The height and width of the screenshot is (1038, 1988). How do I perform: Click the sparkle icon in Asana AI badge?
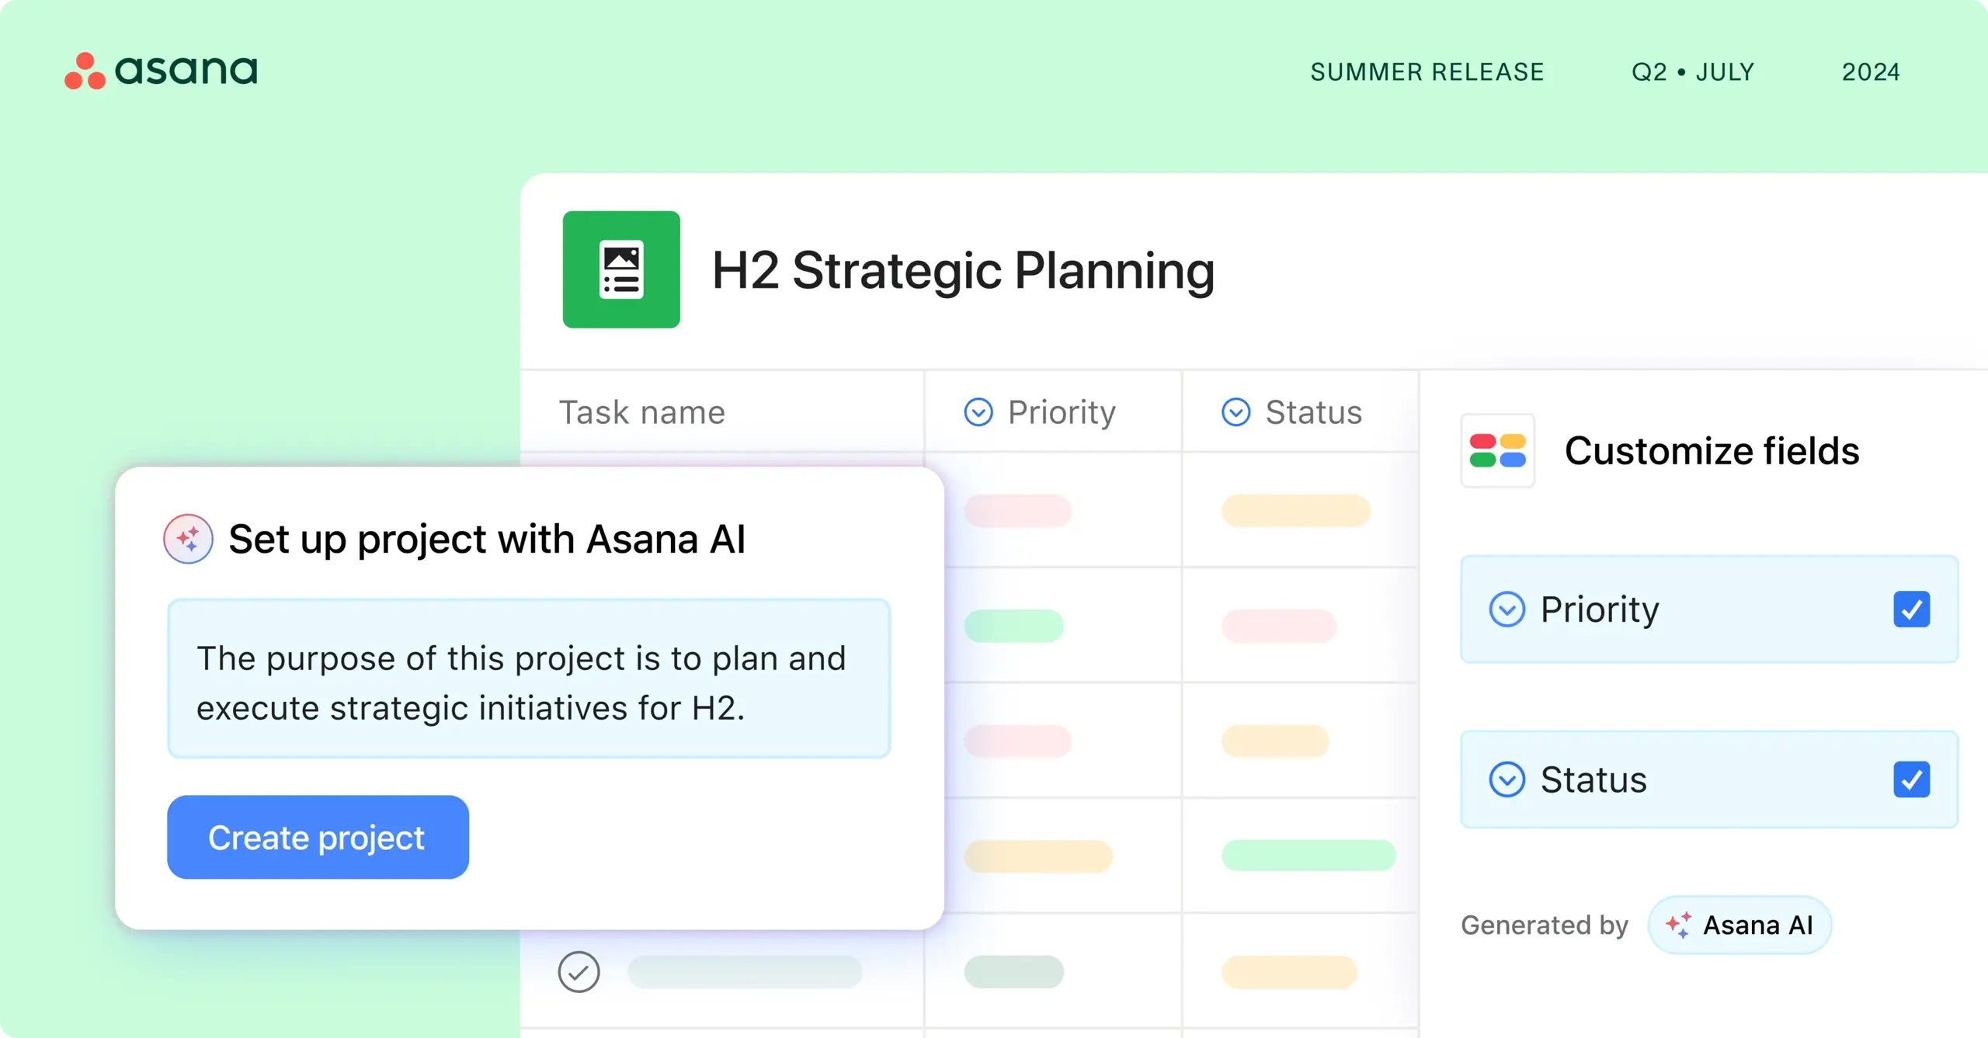(1678, 925)
